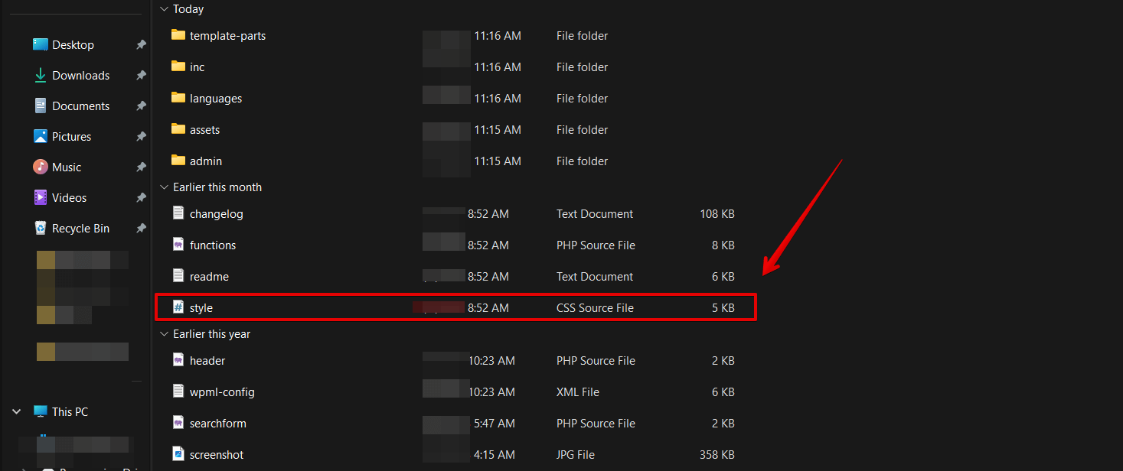Click the text document icon for changelog
Screen dimensions: 1123x471
[178, 213]
